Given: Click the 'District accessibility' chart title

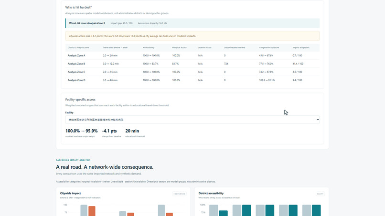Looking at the screenshot, I should [x=211, y=193].
